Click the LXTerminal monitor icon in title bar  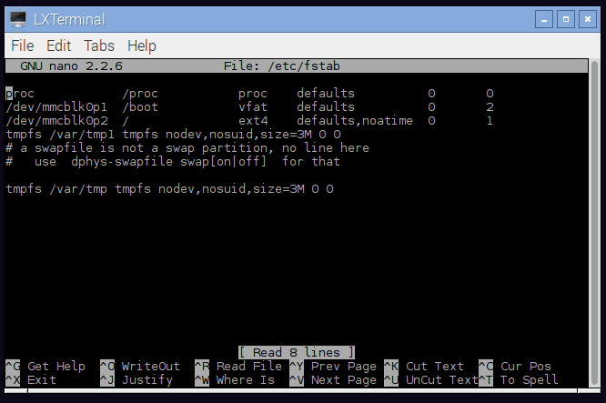17,18
